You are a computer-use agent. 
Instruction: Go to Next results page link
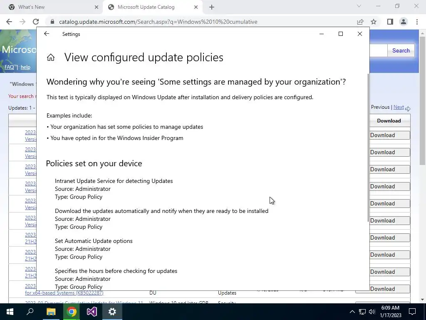pos(399,107)
